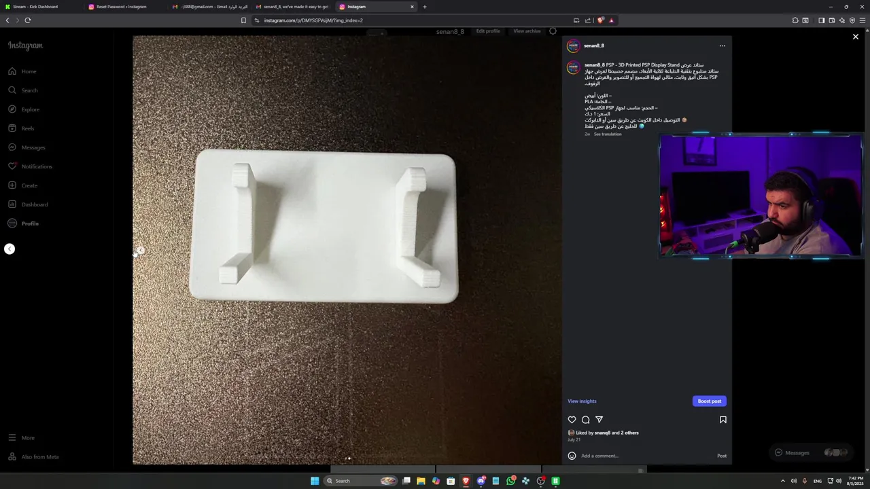Click the Boost post button
The height and width of the screenshot is (489, 870).
click(x=710, y=401)
